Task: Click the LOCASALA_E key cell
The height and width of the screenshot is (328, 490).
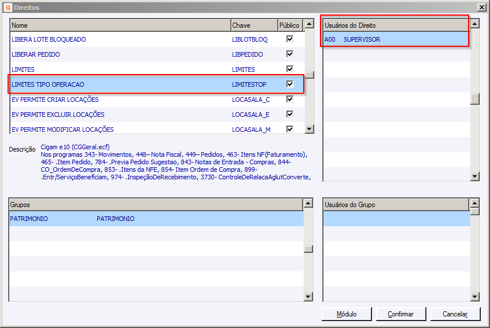Action: (250, 115)
